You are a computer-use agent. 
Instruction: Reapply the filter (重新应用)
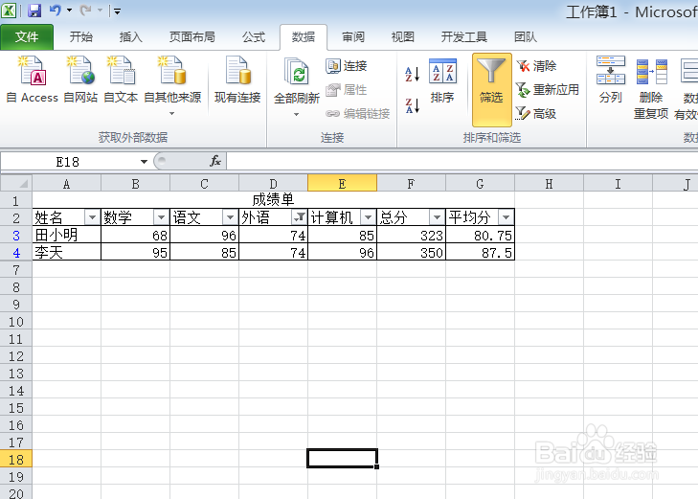tap(548, 90)
